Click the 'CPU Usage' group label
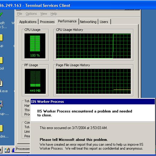 pos(32,30)
